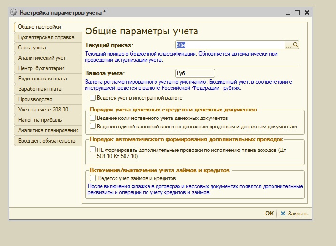Click the Текущий приказ input field
Image resolution: width=336 pixels, height=246 pixels.
(230, 45)
